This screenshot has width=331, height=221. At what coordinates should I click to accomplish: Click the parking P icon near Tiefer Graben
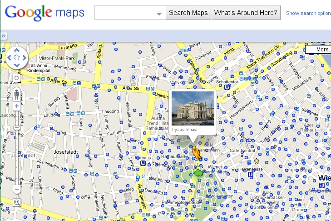[275, 146]
